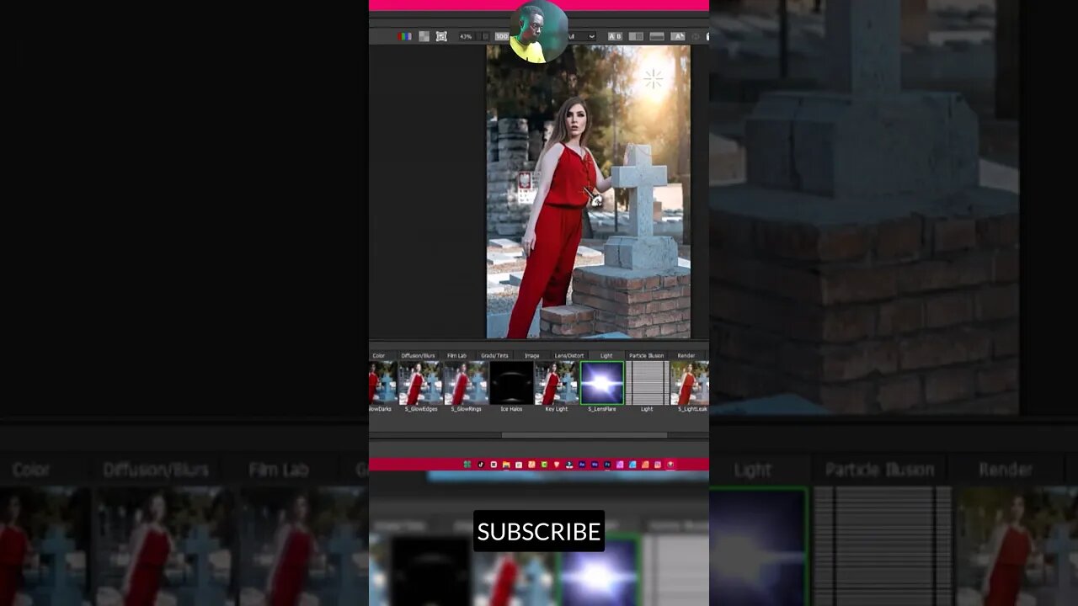This screenshot has height=606, width=1078.
Task: Open Premiere Pro from the taskbar
Action: [607, 465]
